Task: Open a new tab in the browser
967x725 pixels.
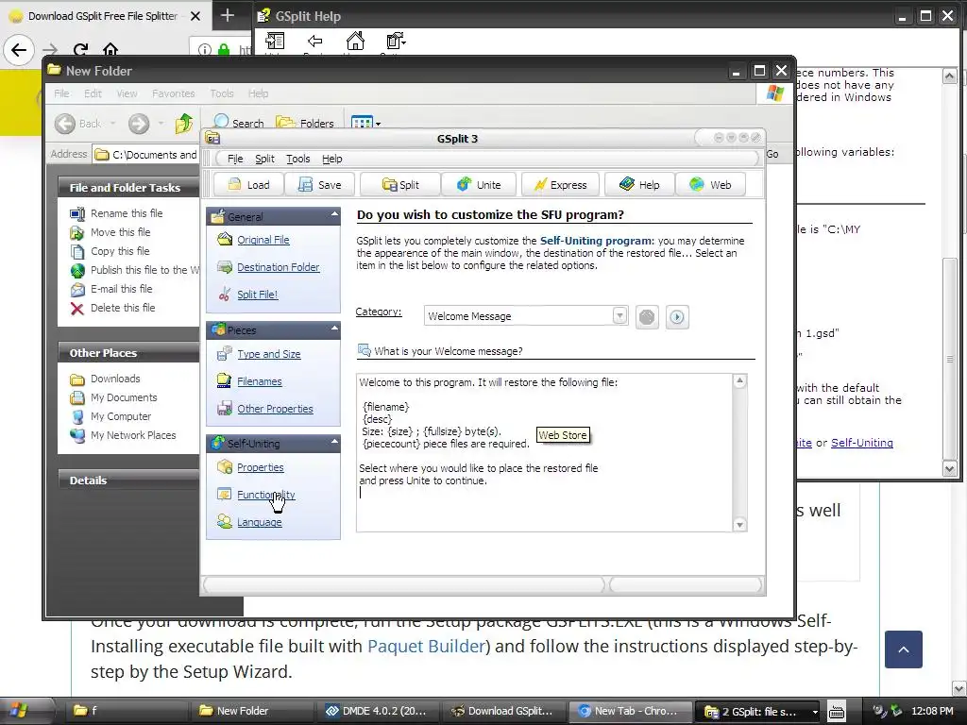Action: coord(228,15)
